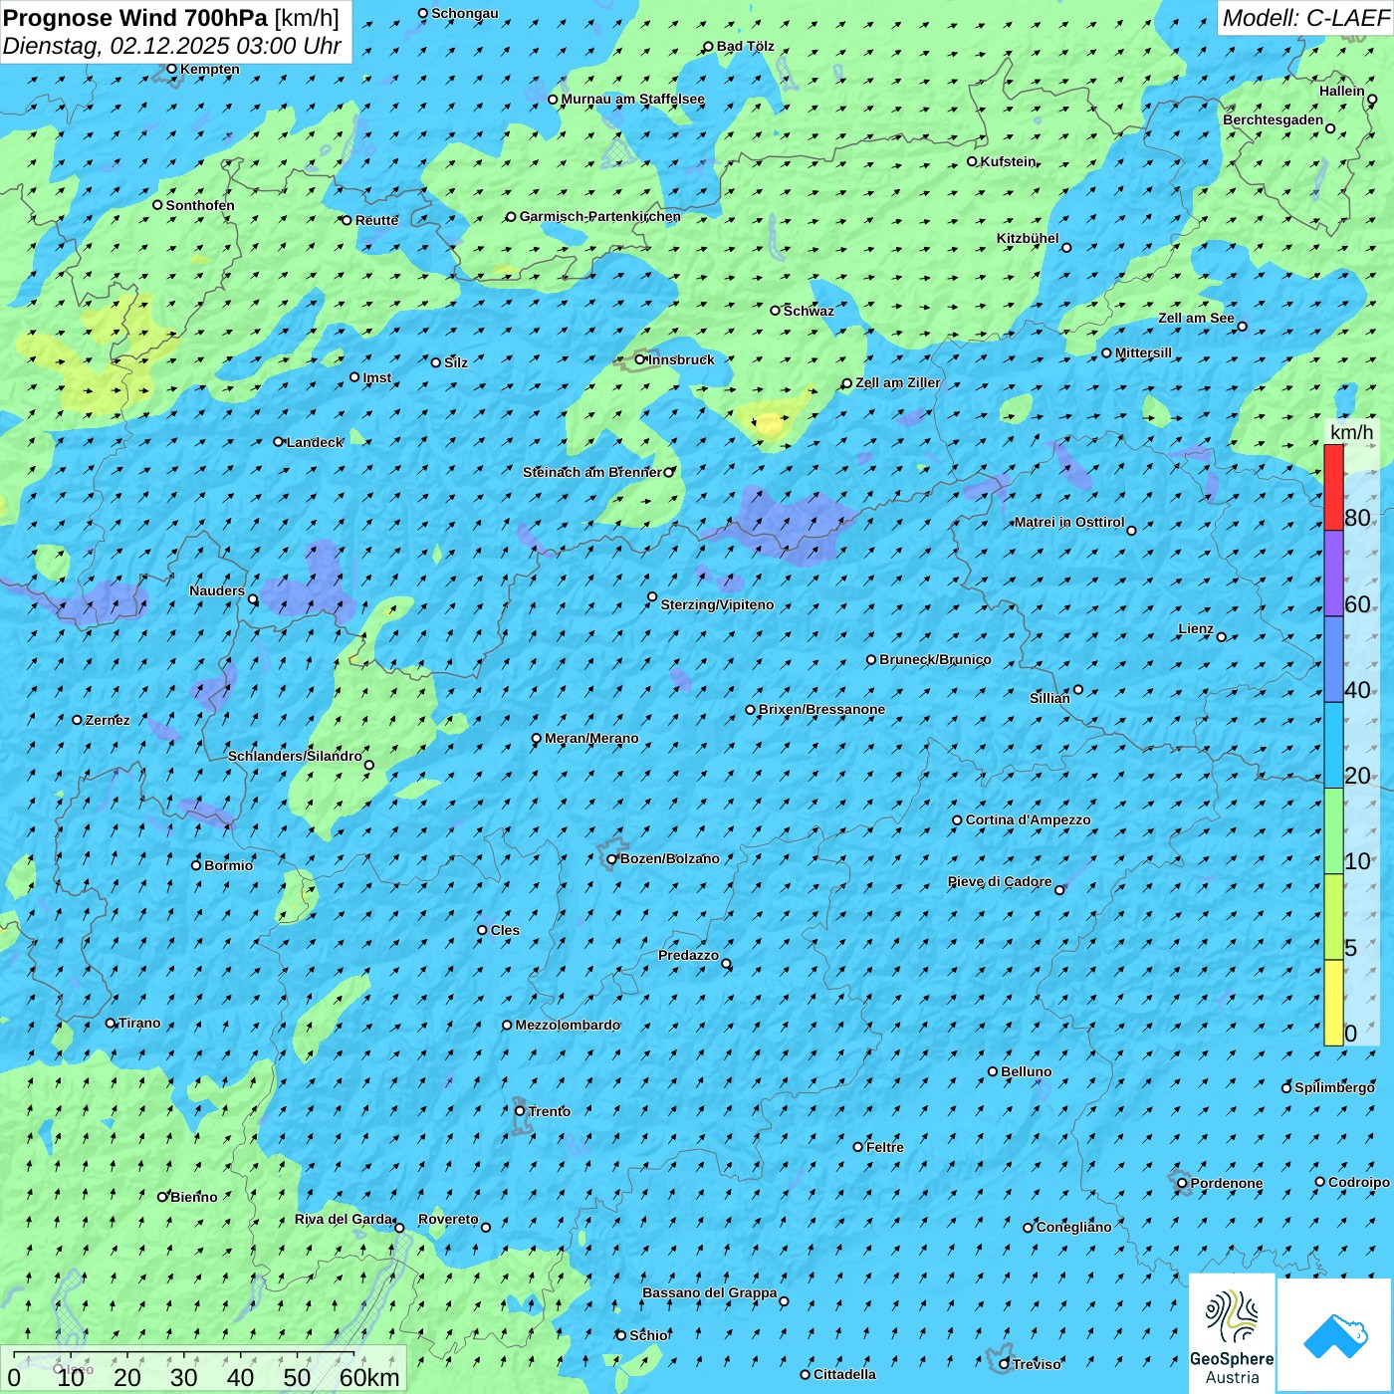
Task: Click the Hallein town label
Action: pyautogui.click(x=1342, y=91)
